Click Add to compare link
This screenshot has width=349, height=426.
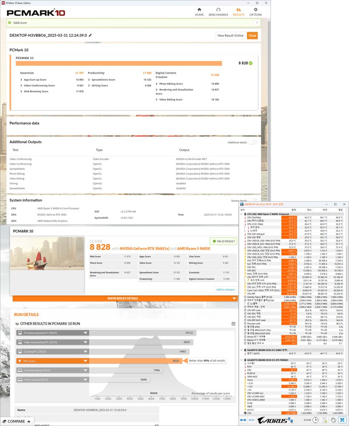coord(225,290)
